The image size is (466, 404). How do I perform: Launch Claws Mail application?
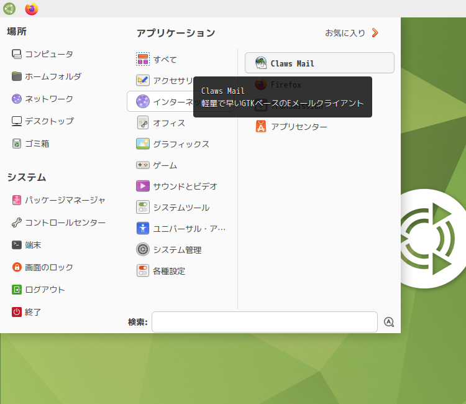319,63
